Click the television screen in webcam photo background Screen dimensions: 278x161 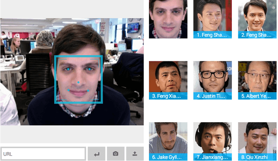click(133, 28)
